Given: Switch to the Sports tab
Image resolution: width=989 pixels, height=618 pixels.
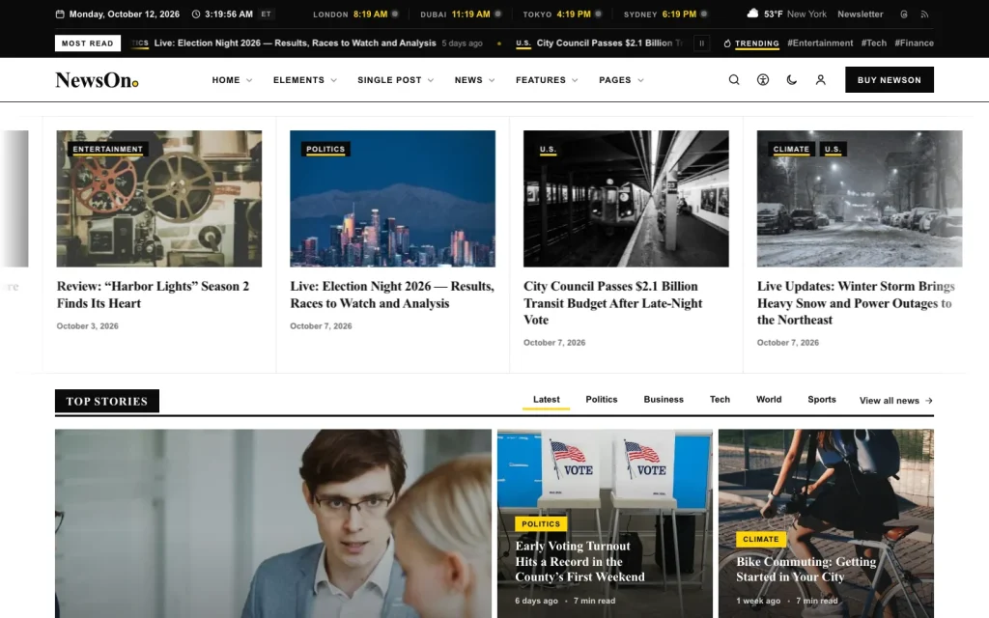Looking at the screenshot, I should 822,400.
